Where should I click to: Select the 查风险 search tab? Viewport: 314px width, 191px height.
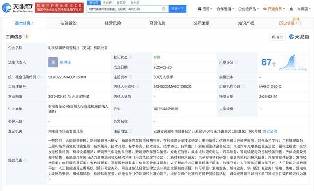(x=121, y=3)
